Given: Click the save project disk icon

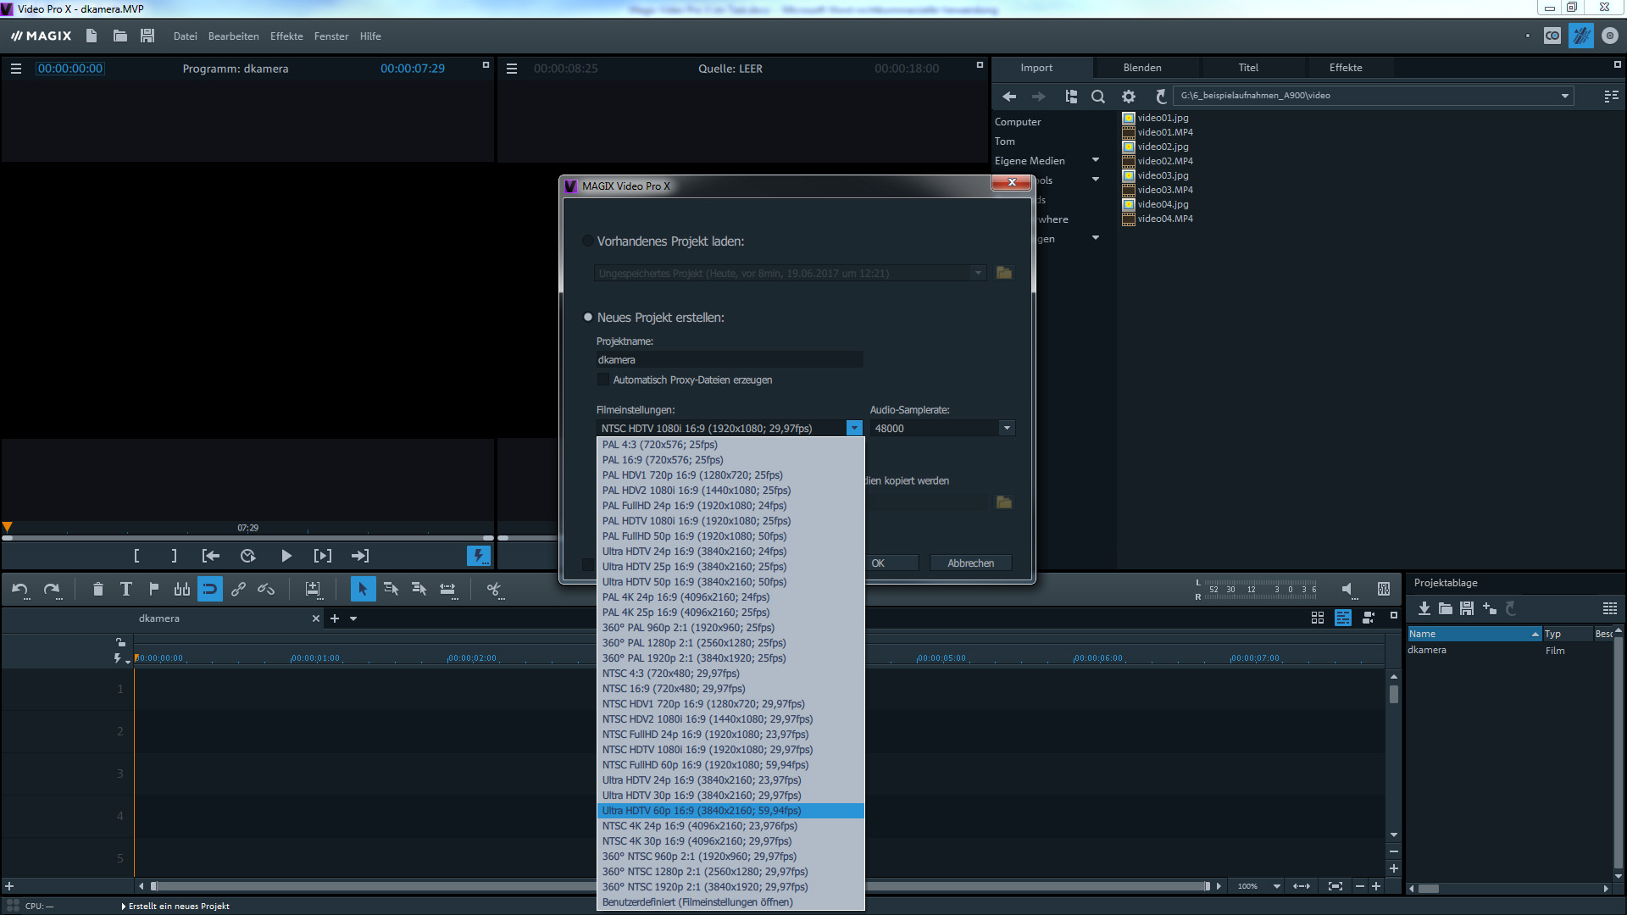Looking at the screenshot, I should pyautogui.click(x=147, y=36).
